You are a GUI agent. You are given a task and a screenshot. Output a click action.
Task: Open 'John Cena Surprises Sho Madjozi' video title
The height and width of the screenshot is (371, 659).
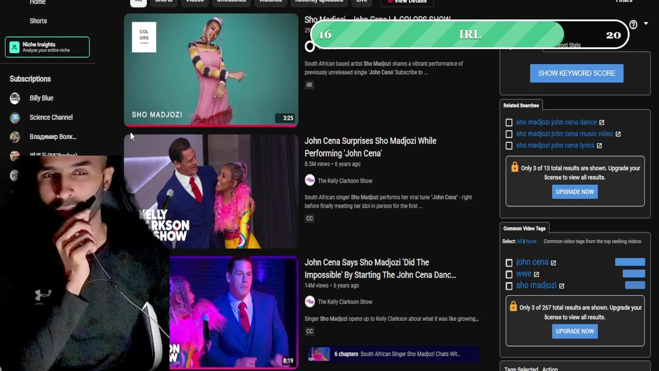tap(370, 147)
